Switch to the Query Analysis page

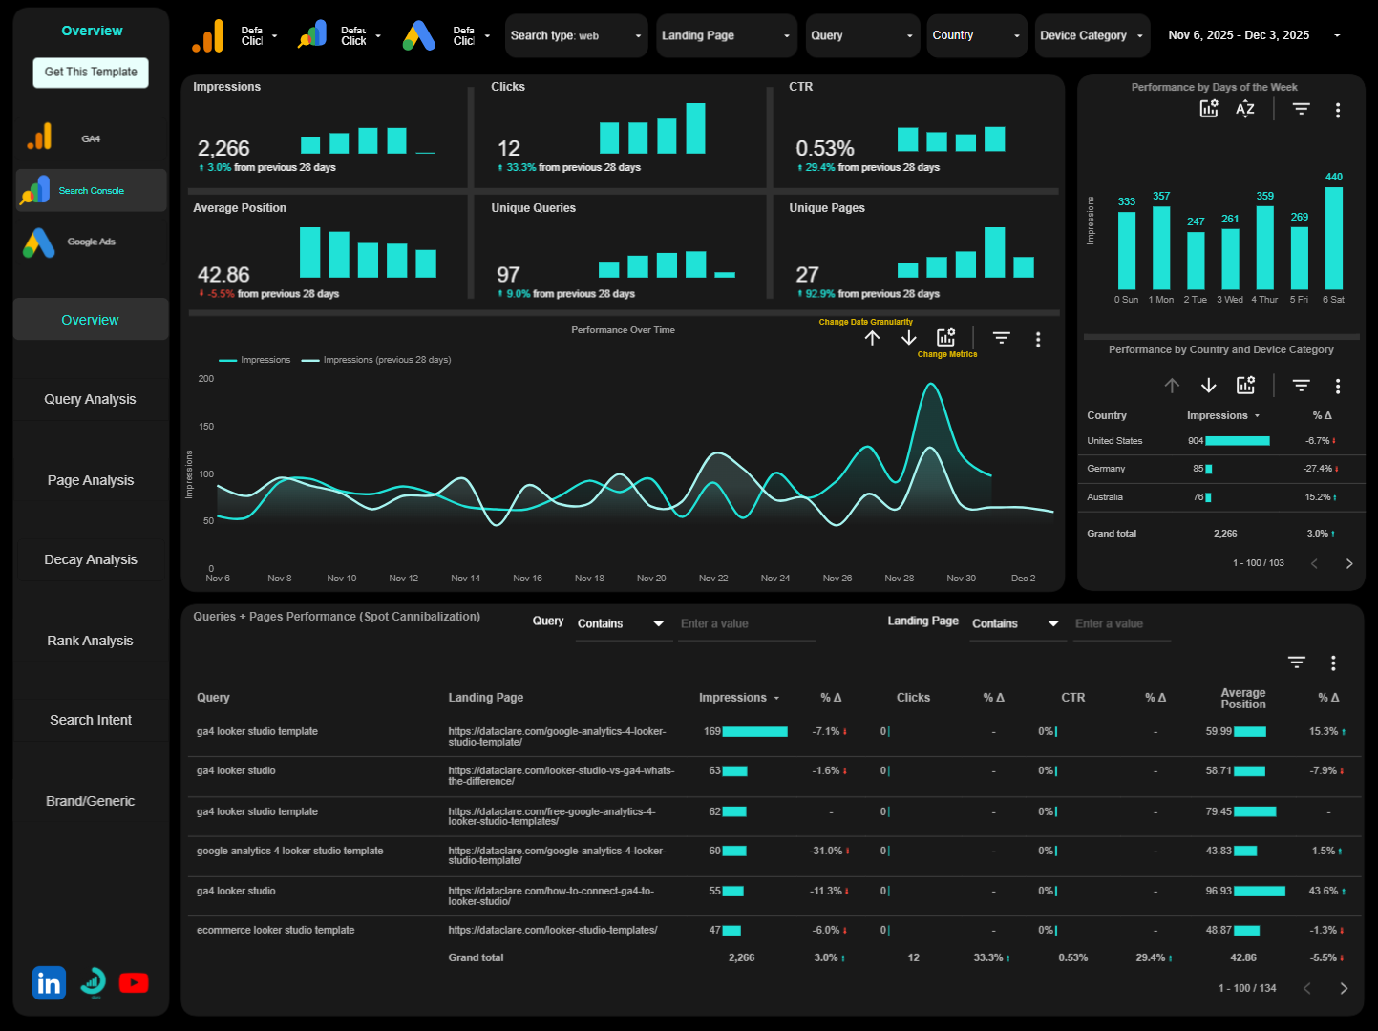[x=90, y=398]
